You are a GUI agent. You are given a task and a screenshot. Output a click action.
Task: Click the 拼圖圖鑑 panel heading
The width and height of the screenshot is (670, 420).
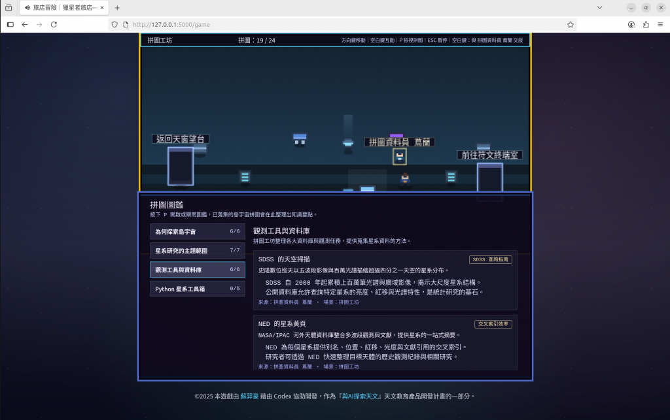coord(167,204)
